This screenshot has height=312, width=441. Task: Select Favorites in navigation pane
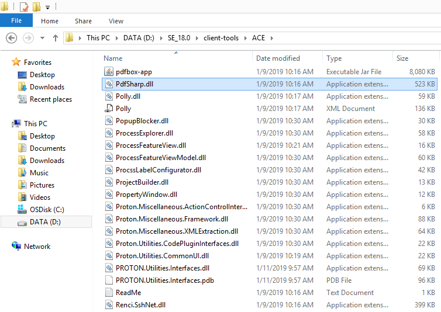click(37, 63)
